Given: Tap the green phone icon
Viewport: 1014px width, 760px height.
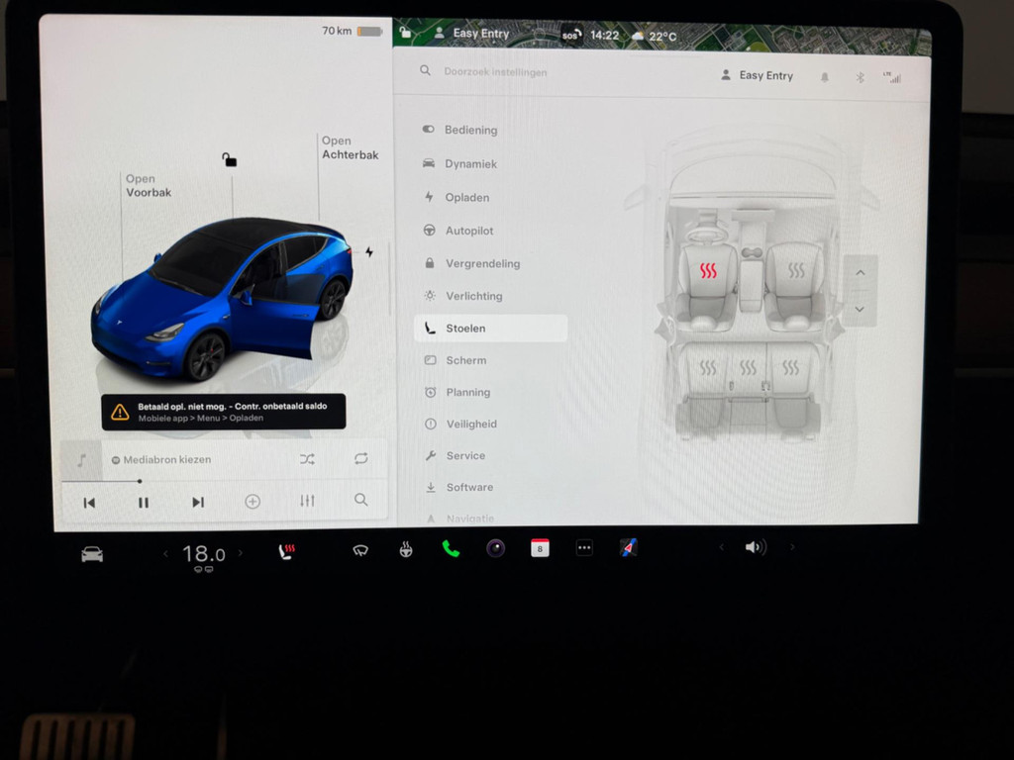Looking at the screenshot, I should [x=451, y=549].
